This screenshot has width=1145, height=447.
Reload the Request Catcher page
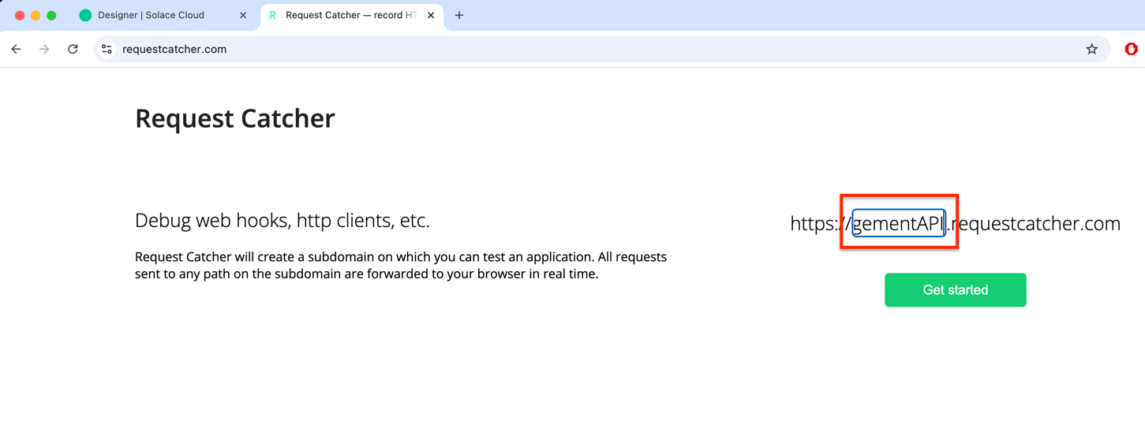pos(73,49)
